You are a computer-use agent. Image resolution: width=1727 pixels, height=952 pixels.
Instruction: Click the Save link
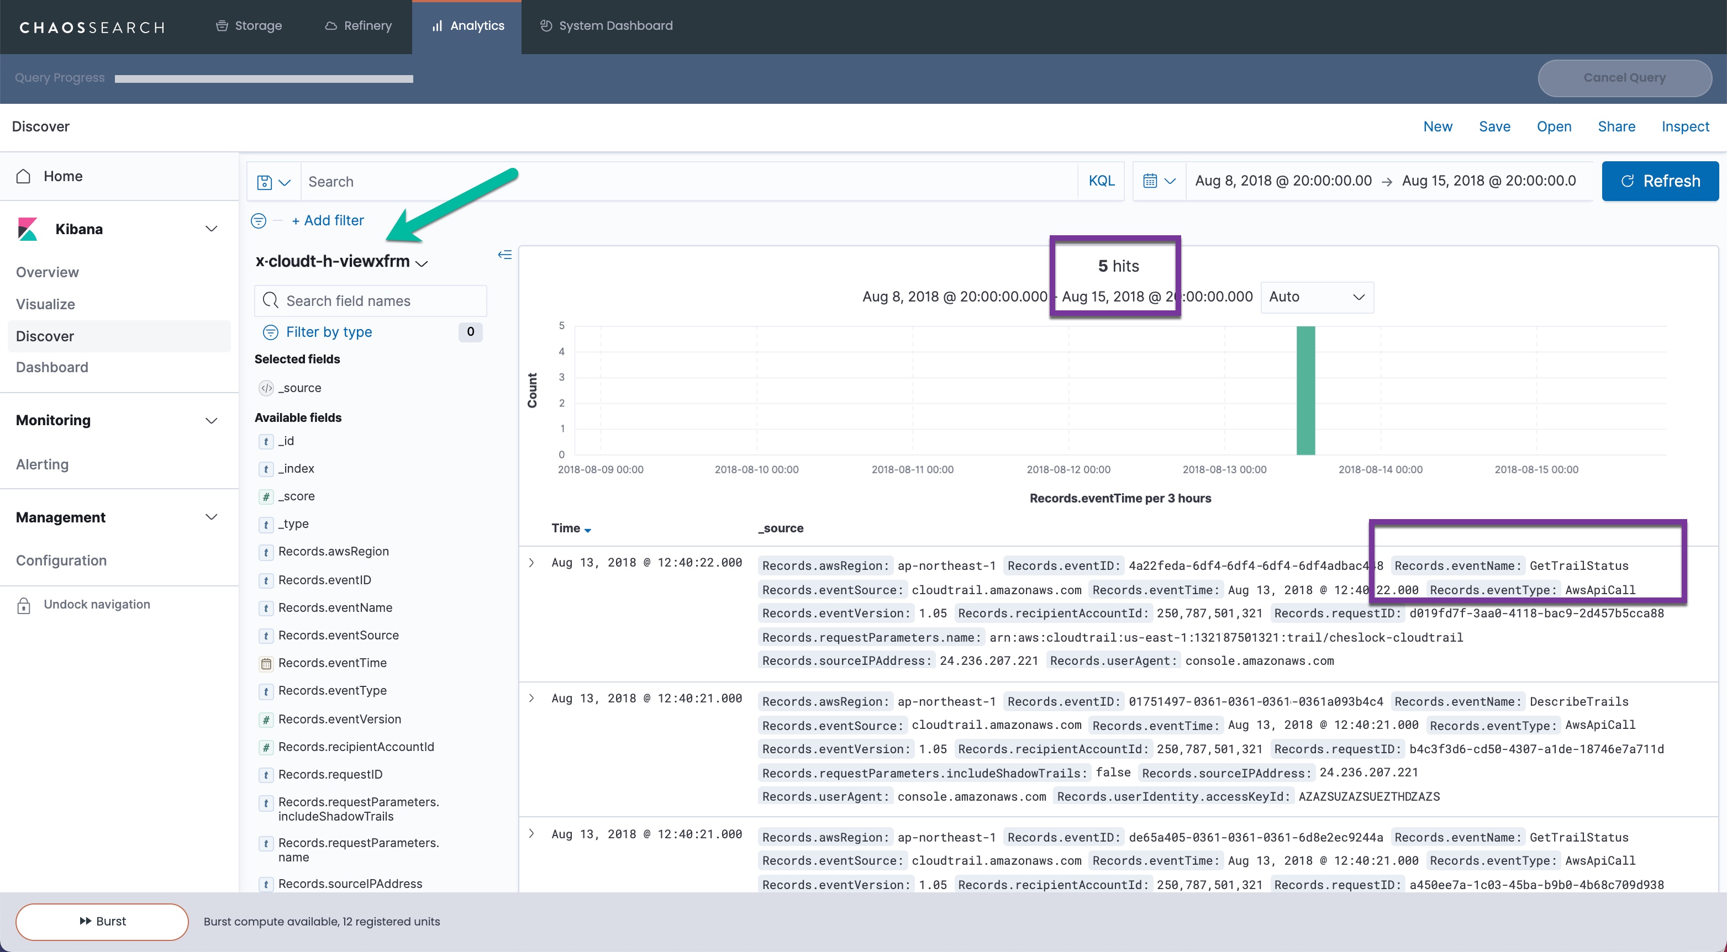click(x=1494, y=126)
